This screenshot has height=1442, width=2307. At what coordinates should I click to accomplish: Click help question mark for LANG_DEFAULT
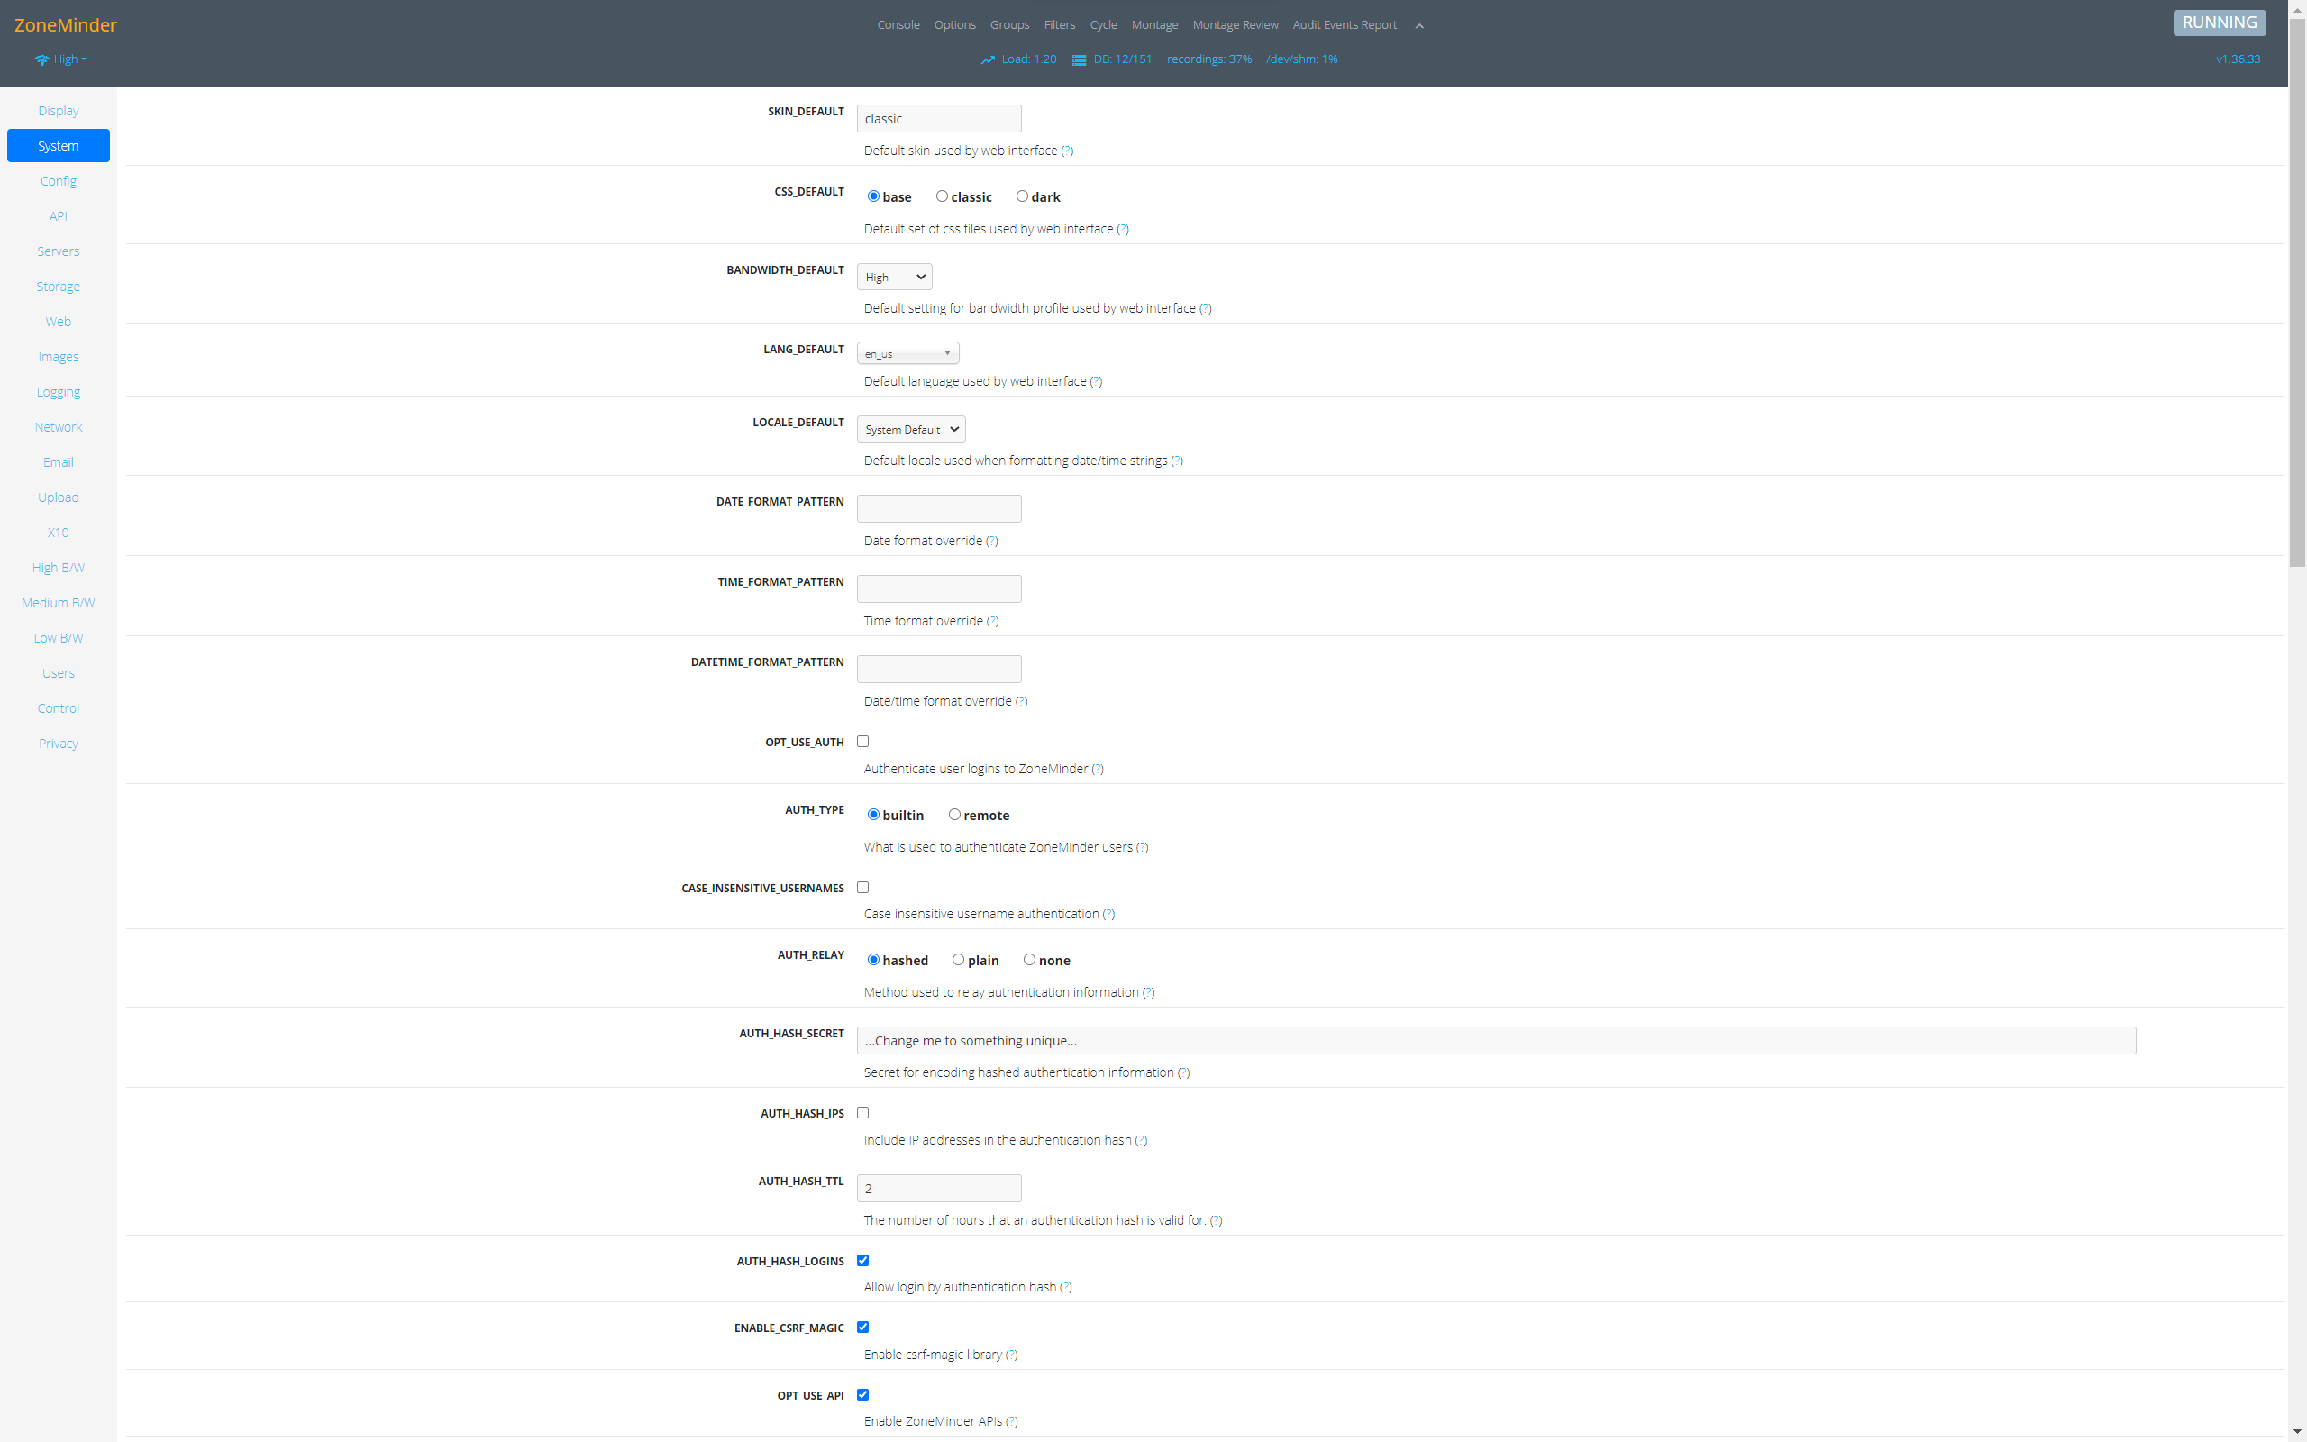[1097, 381]
